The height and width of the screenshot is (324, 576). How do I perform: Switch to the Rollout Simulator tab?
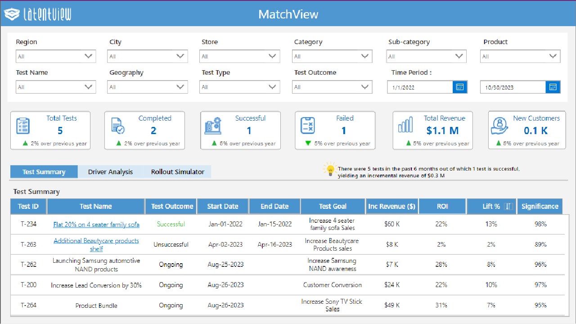(178, 171)
